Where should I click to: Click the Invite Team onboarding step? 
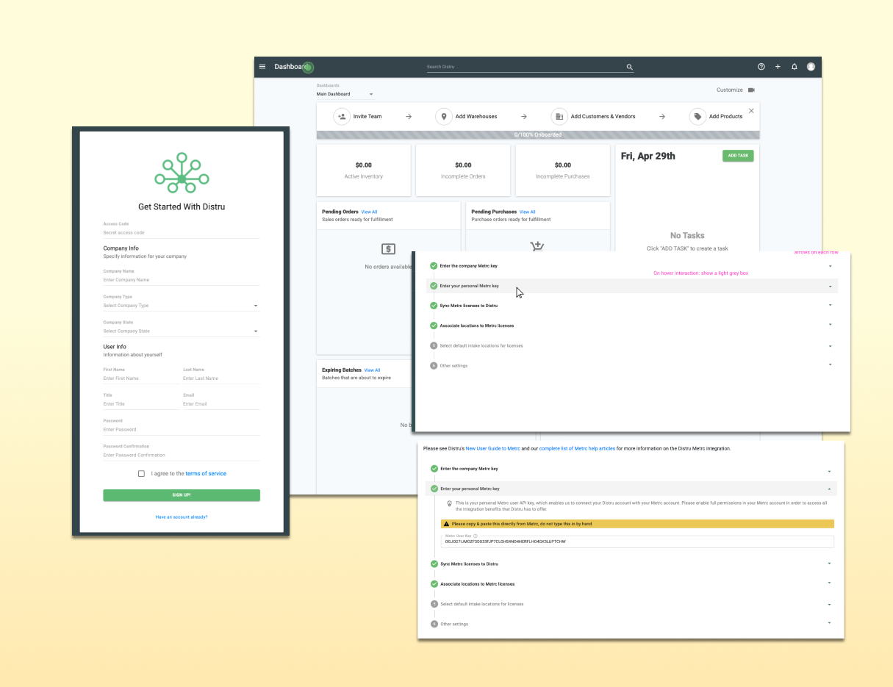[358, 116]
